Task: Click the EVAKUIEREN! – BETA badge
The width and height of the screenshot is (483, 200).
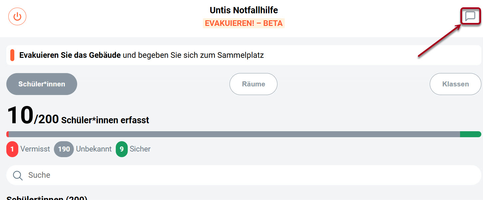Action: tap(243, 23)
